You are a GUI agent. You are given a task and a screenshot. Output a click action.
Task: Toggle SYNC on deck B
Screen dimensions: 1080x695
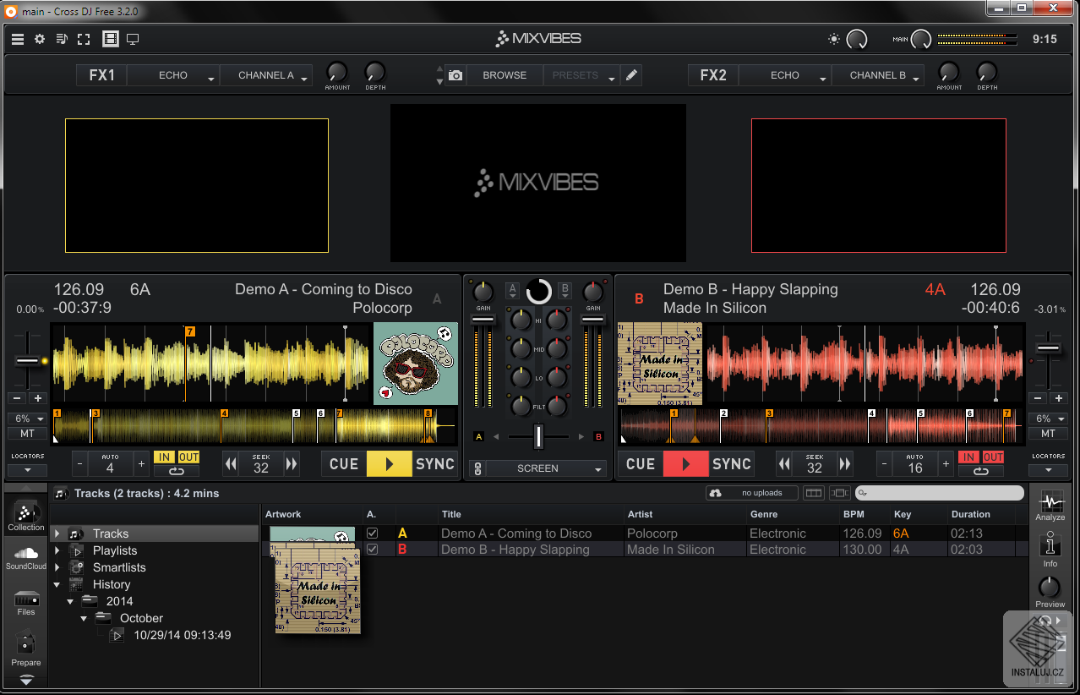point(731,464)
